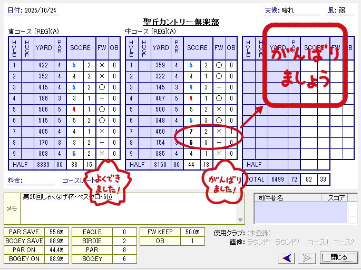The height and width of the screenshot is (270, 361).
Task: Click the red oval around holes 7-8
Action: [x=209, y=136]
